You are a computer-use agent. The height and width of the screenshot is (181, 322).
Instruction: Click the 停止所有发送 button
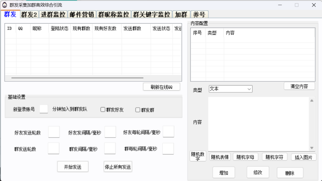pyautogui.click(x=118, y=166)
